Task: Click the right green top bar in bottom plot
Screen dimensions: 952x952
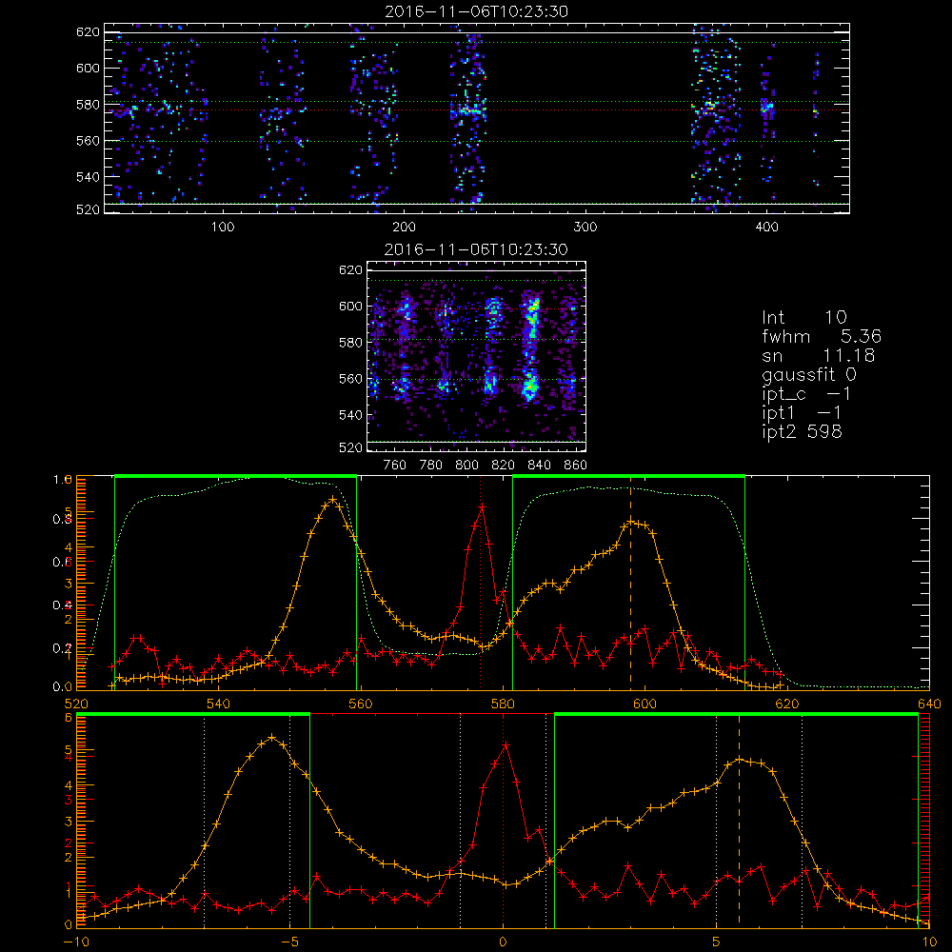Action: [736, 715]
